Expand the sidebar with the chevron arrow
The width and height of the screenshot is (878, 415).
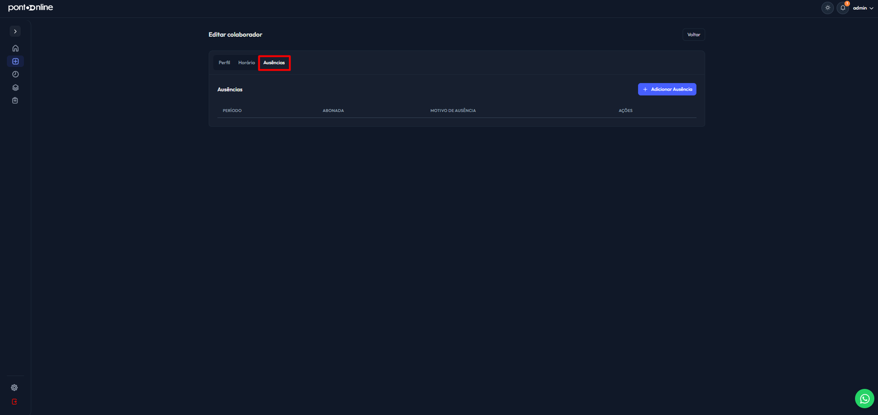(15, 31)
